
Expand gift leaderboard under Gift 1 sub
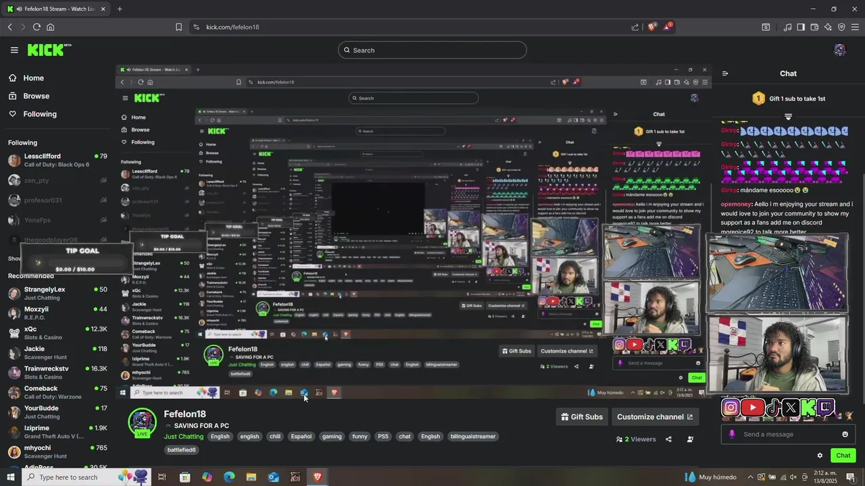coord(788,117)
